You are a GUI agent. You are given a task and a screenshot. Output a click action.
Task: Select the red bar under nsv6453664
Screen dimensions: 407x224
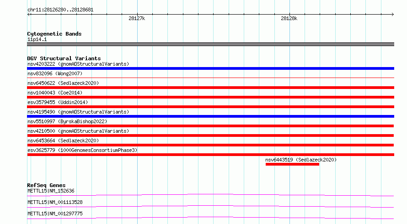point(210,145)
